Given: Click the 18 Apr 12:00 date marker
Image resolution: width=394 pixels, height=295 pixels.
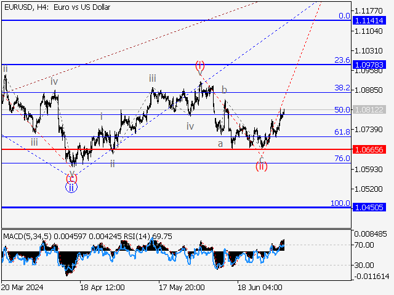Looking at the screenshot, I should 102,287.
